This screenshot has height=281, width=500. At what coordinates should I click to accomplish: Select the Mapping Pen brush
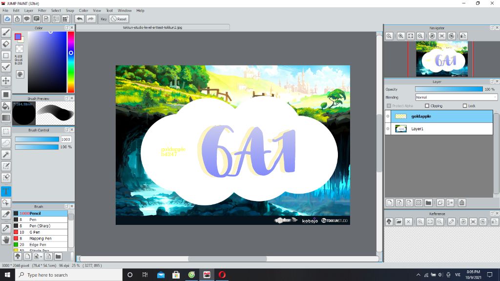click(40, 239)
